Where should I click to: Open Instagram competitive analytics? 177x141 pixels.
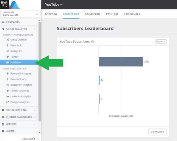[16, 51]
